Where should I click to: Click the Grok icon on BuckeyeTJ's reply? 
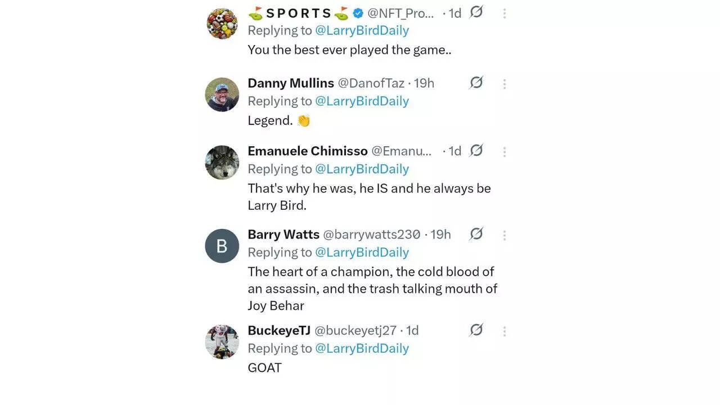click(476, 330)
